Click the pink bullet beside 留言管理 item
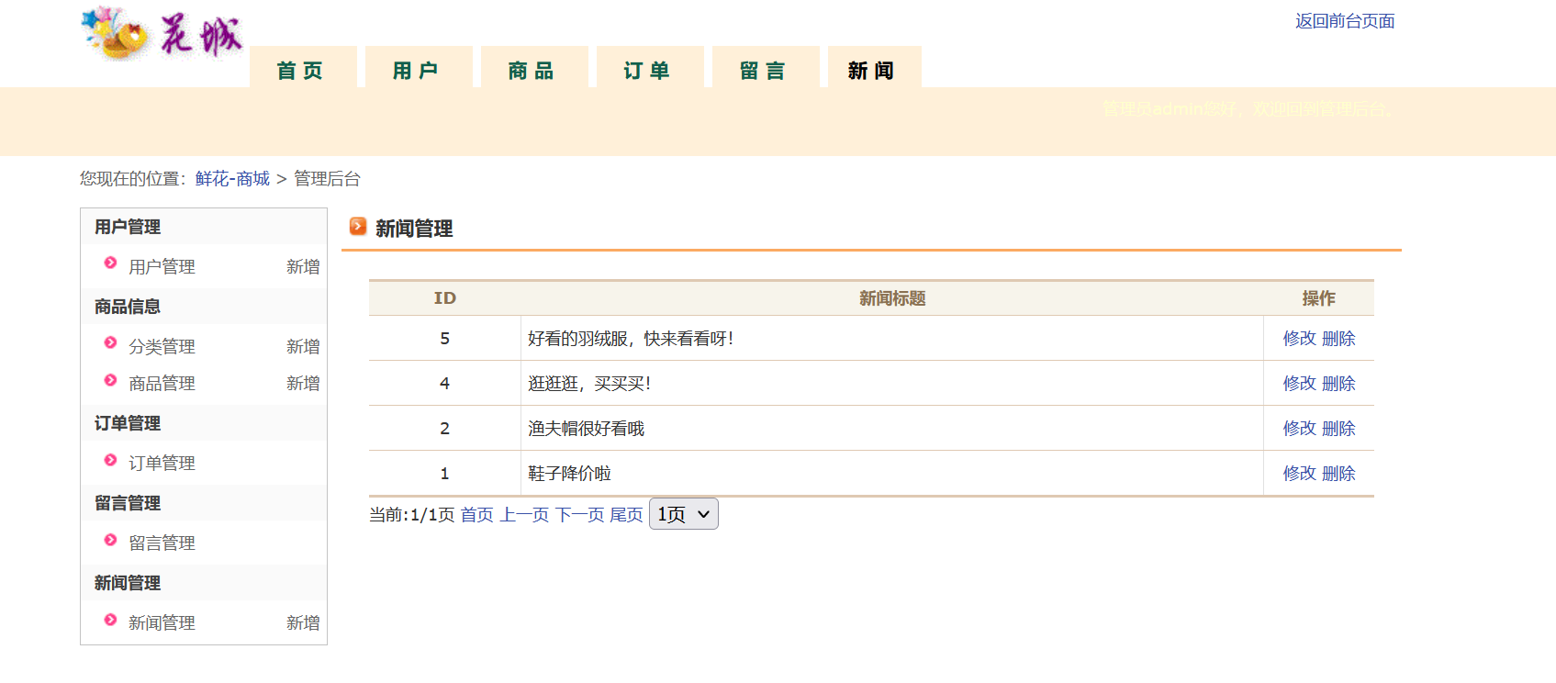The image size is (1556, 683). (x=110, y=540)
